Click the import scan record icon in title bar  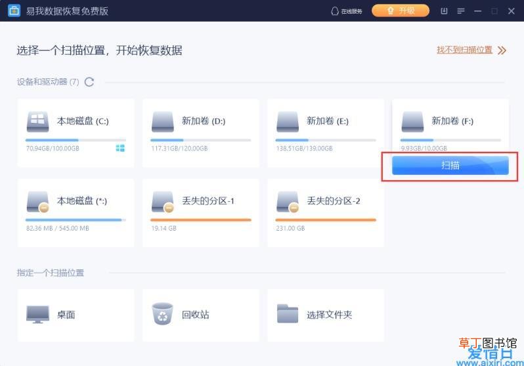point(444,11)
